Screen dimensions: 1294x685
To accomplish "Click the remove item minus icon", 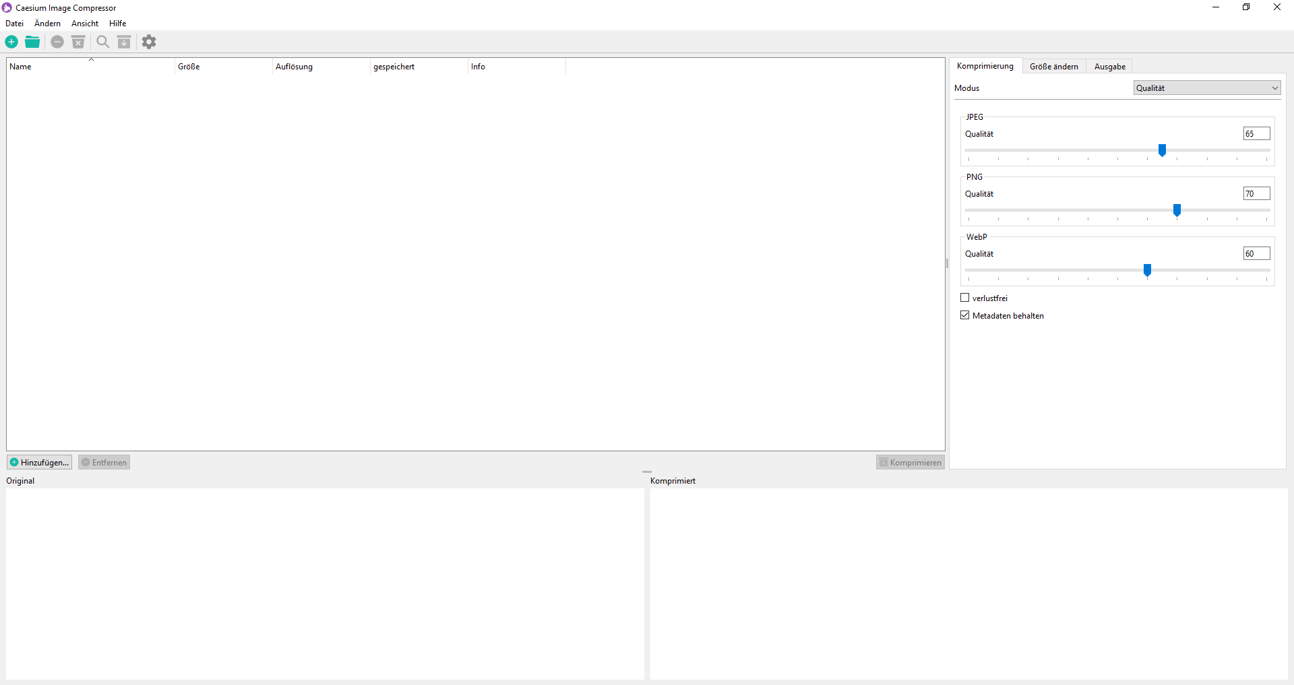I will 57,42.
